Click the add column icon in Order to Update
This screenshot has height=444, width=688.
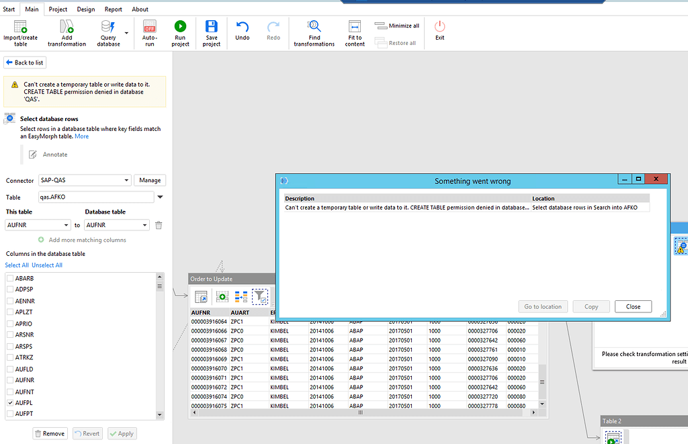[222, 297]
